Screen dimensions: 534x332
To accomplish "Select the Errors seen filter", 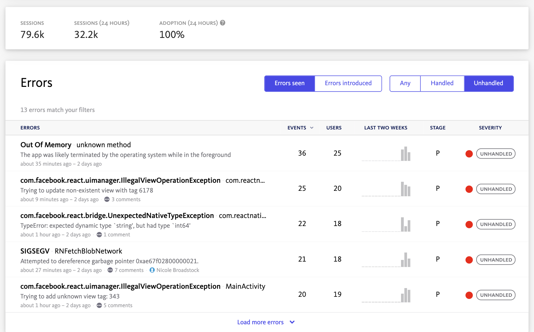I will pyautogui.click(x=290, y=84).
